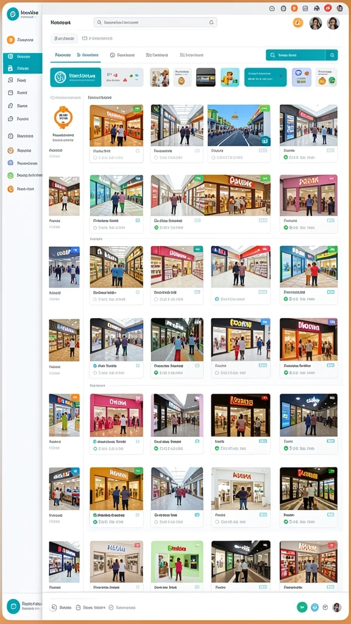The height and width of the screenshot is (624, 351).
Task: Click the red circular icon in the top bar
Action: [x=328, y=8]
